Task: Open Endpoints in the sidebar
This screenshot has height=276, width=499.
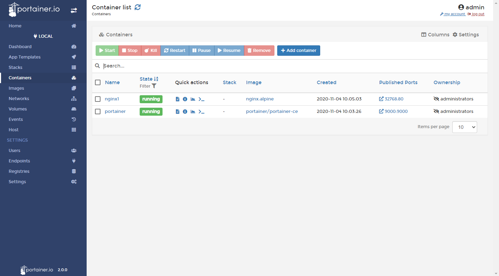Action: coord(43,161)
